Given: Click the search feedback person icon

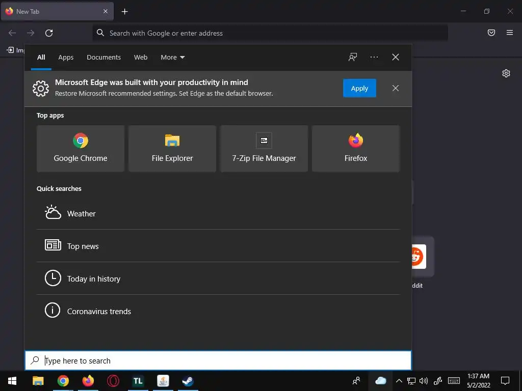Looking at the screenshot, I should tap(353, 57).
